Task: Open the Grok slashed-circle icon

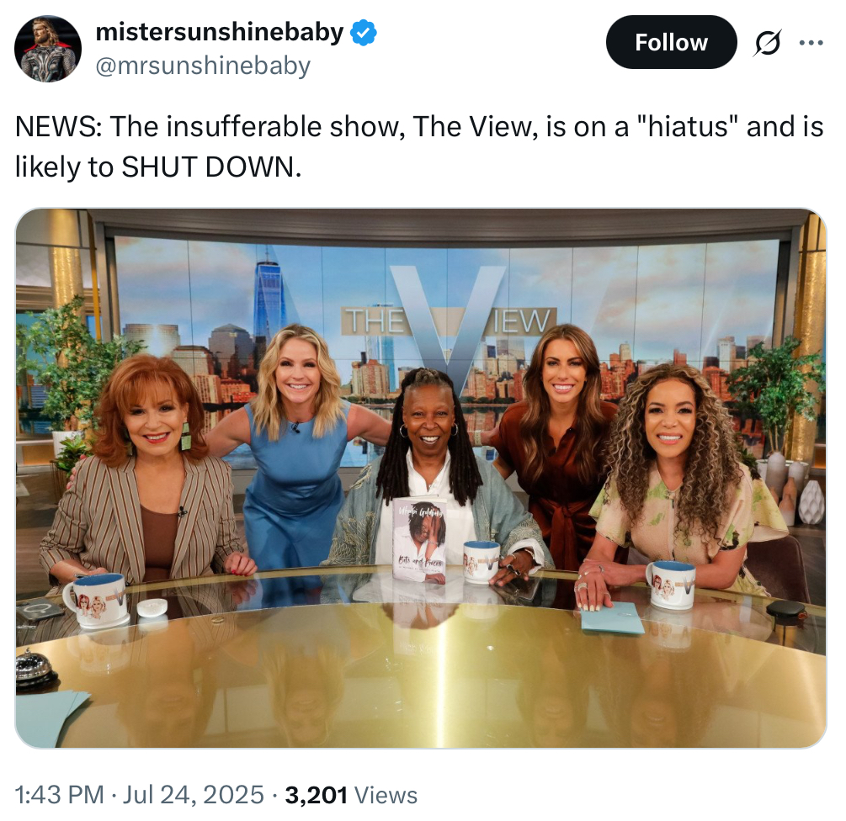Action: tap(767, 43)
